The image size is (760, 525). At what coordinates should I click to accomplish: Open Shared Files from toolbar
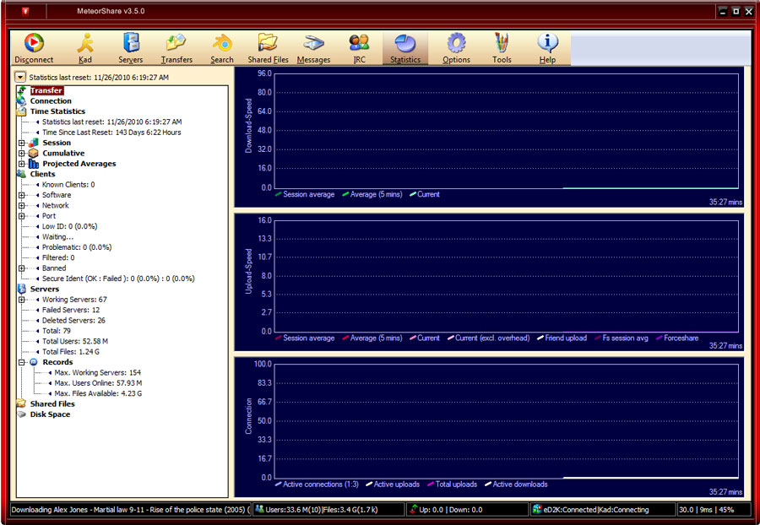pos(268,47)
